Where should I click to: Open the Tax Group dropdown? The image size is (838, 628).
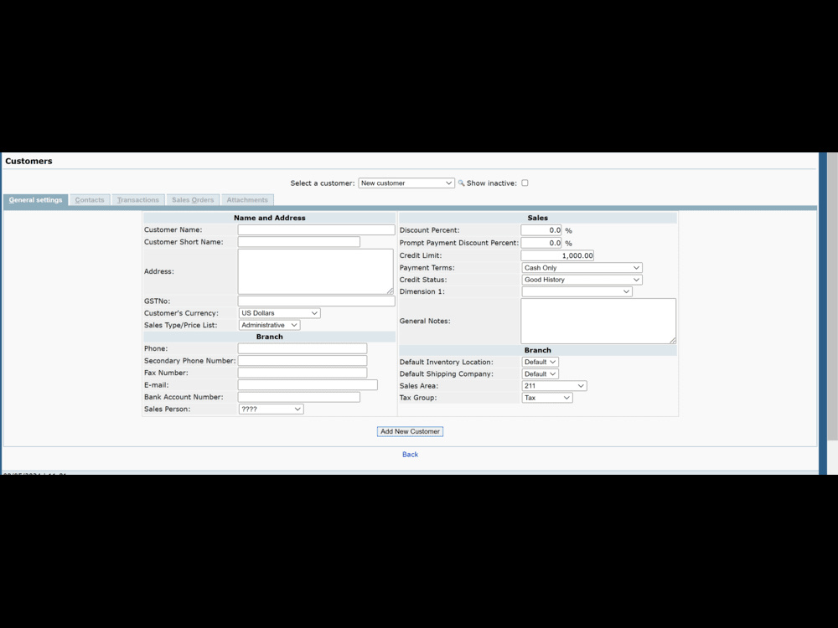tap(546, 397)
